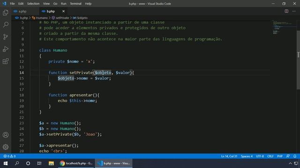Open More Actions ellipsis in editor
The width and height of the screenshot is (300, 168).
[294, 11]
